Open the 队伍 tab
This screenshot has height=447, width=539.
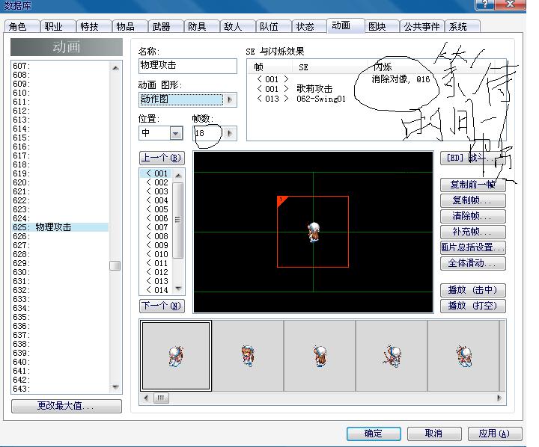pos(273,26)
